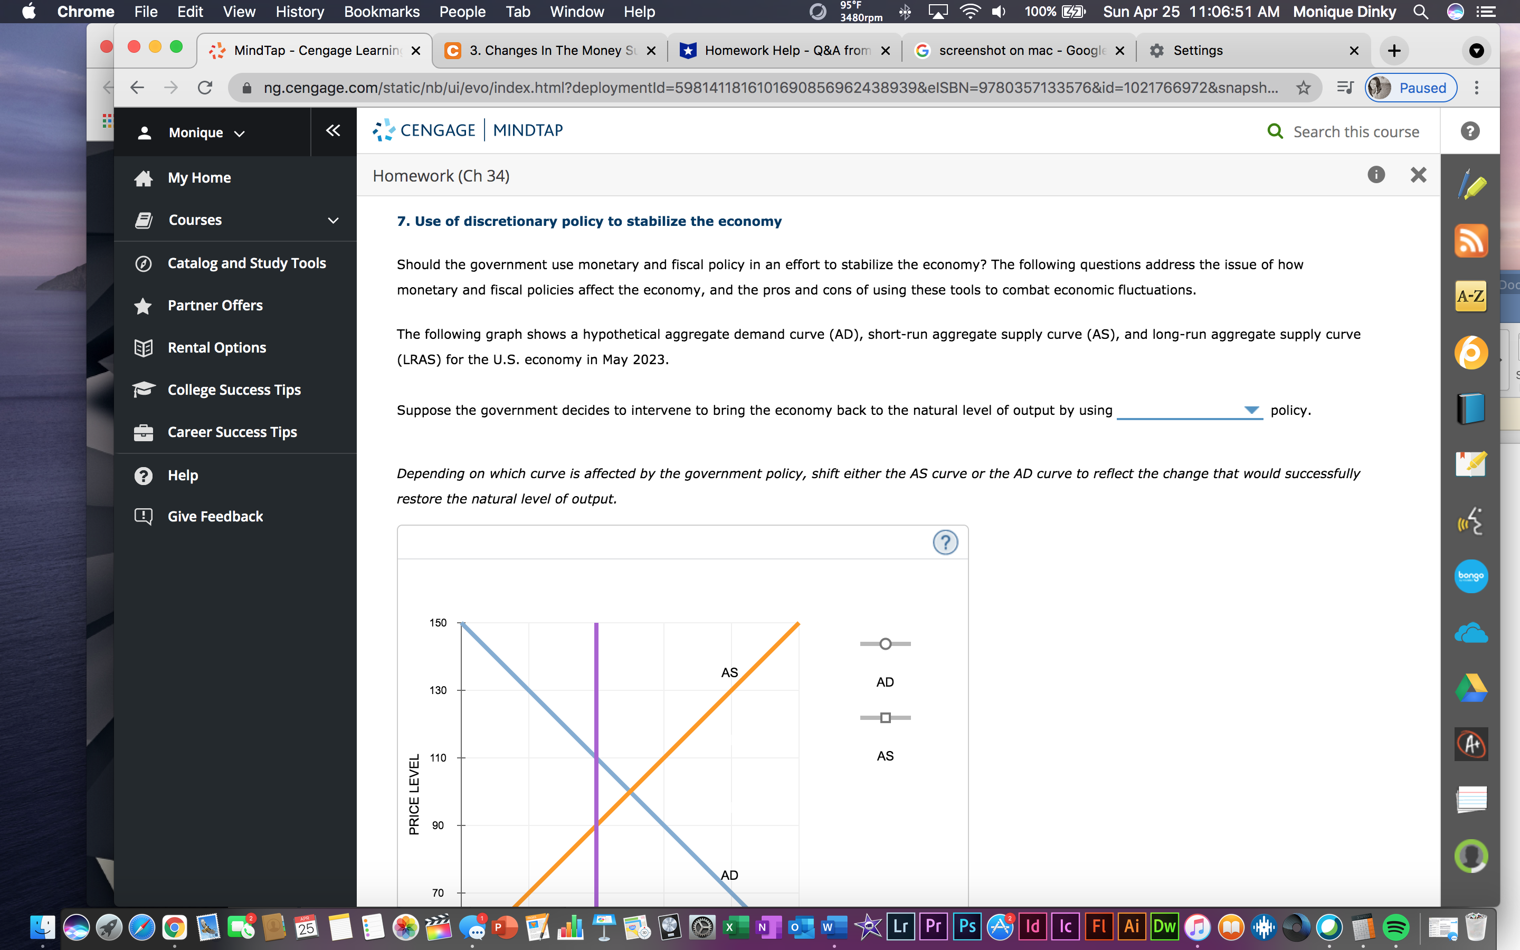Expand the Courses menu chevron

pyautogui.click(x=334, y=221)
